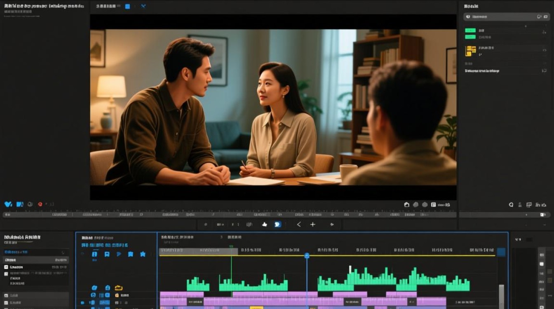Click the blue speech bubble icon in the transport bar
Screen dimensions: 554x309
click(278, 225)
